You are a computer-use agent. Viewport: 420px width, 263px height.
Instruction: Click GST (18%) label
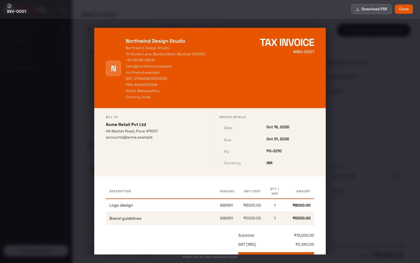247,244
